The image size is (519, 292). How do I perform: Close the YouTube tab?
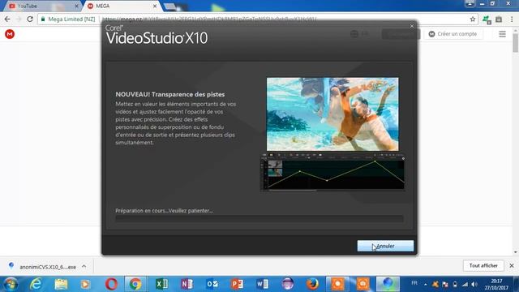pos(76,6)
